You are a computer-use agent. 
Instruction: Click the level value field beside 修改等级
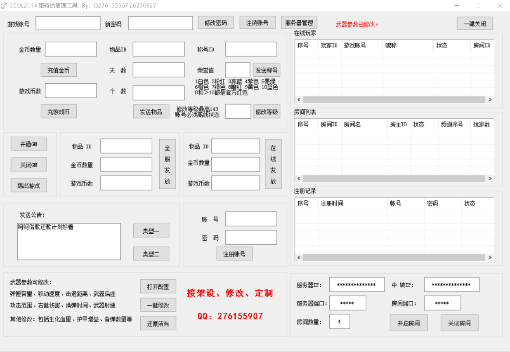pyautogui.click(x=238, y=111)
